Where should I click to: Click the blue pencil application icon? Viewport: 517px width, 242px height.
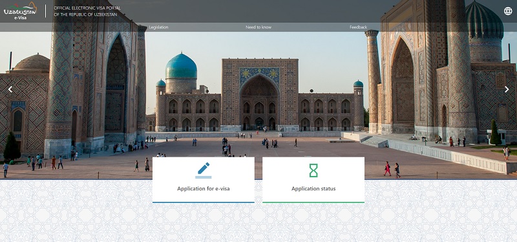click(x=203, y=170)
